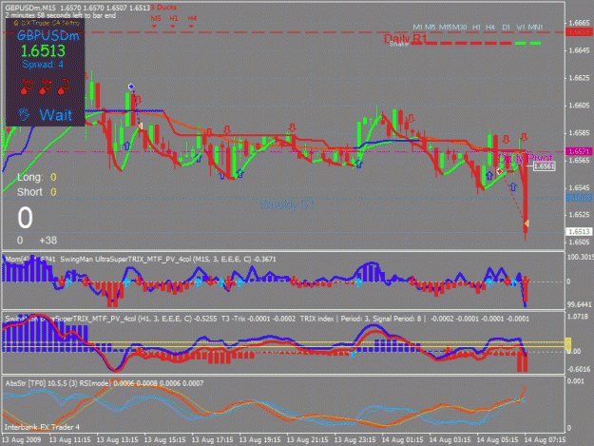Click the last green signal dash under MN1
This screenshot has height=446, width=594.
[x=535, y=43]
